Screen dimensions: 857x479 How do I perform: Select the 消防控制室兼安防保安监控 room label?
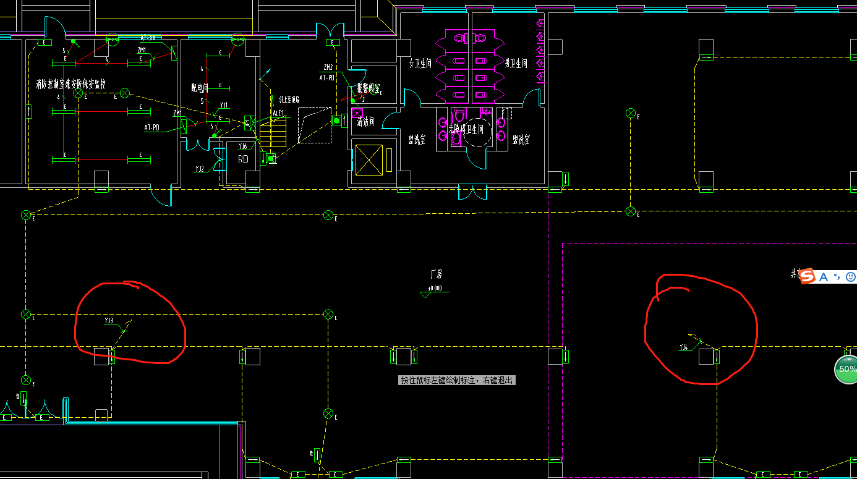70,83
